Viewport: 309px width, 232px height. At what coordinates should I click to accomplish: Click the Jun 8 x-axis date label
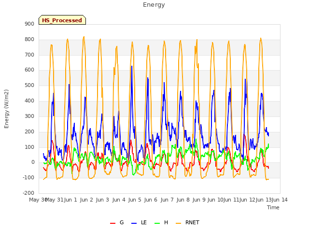pyautogui.click(x=183, y=200)
